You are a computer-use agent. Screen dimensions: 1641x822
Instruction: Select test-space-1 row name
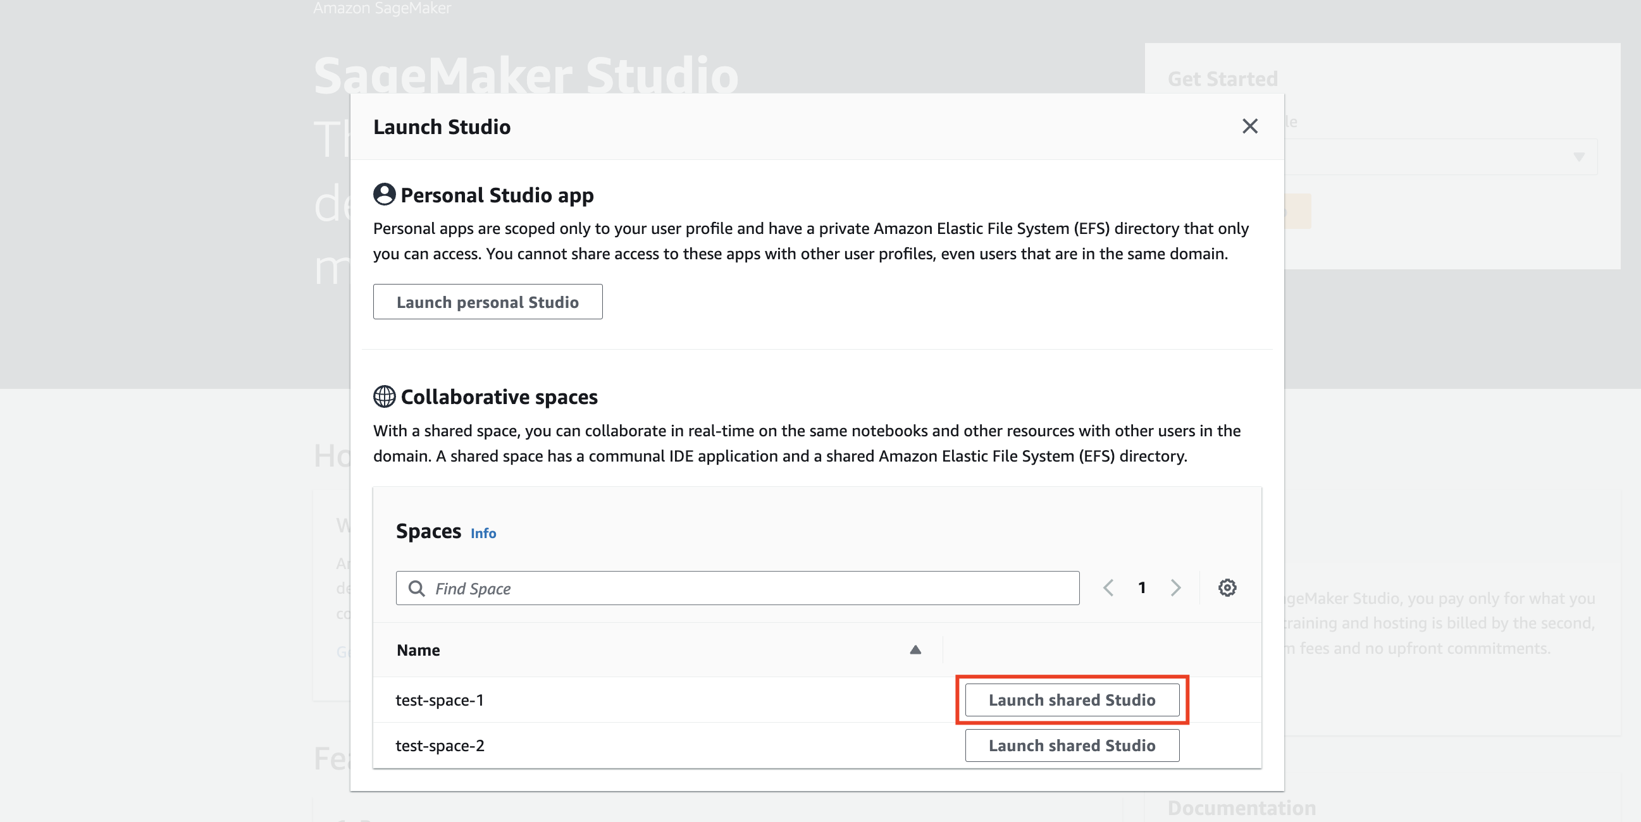coord(440,701)
